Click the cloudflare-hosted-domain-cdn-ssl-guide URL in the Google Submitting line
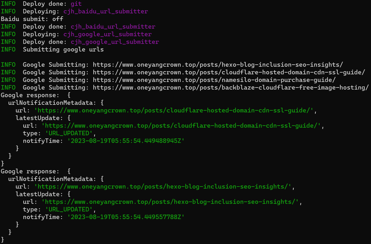This screenshot has height=244, width=371. [x=229, y=72]
